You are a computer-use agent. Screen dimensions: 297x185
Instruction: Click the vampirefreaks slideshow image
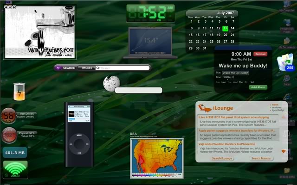40,32
